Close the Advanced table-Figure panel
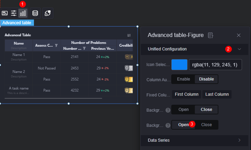The image size is (251, 150). point(239,35)
